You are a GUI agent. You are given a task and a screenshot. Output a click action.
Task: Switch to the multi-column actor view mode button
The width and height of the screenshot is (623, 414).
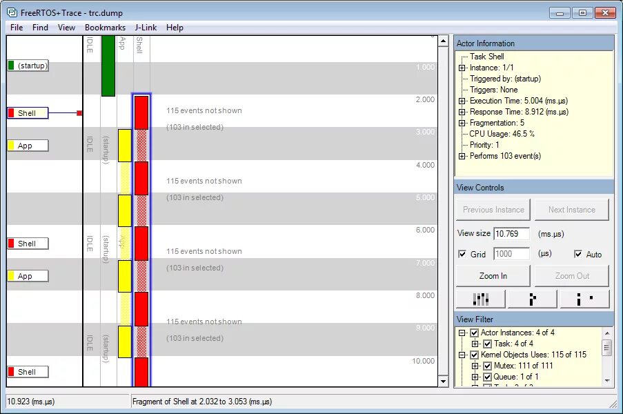(x=480, y=299)
